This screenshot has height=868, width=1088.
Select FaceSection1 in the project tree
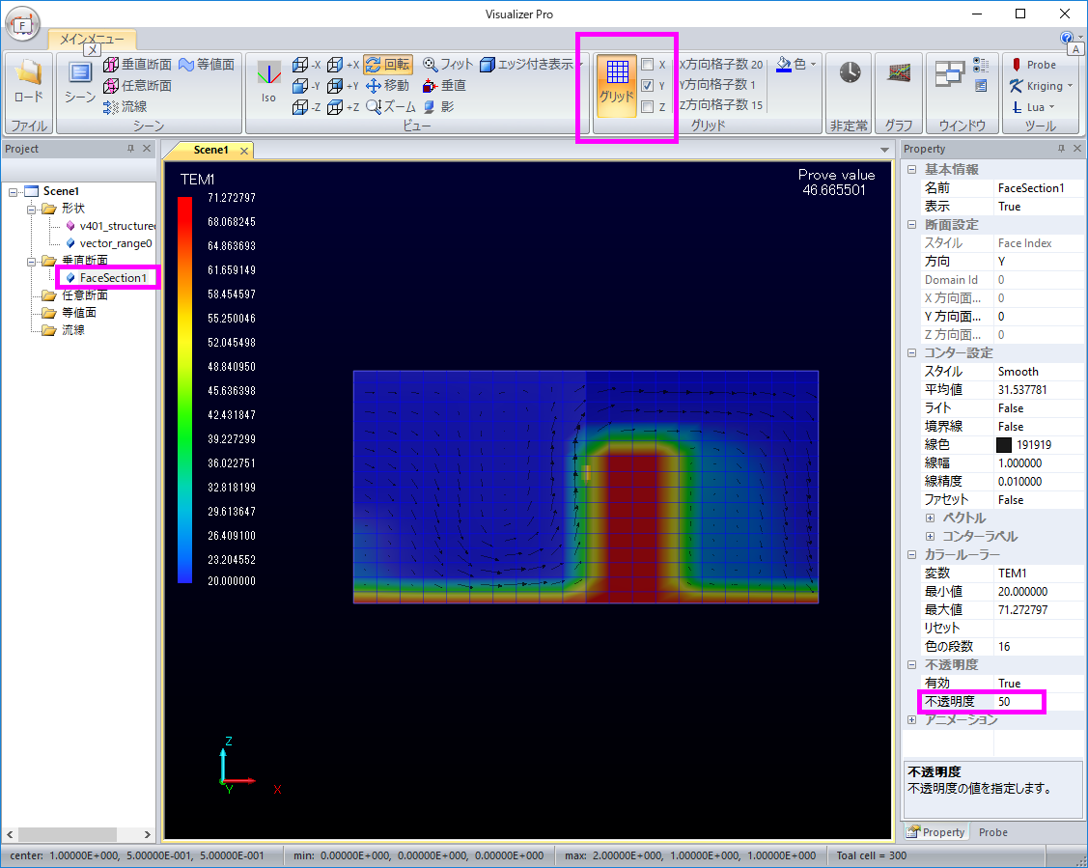[112, 278]
